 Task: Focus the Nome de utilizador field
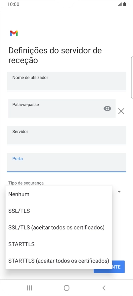pos(66,81)
